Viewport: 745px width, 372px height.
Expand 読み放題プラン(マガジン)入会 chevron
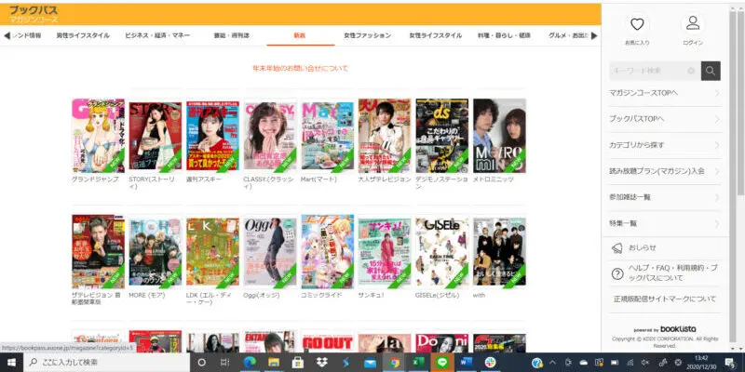[x=717, y=171]
